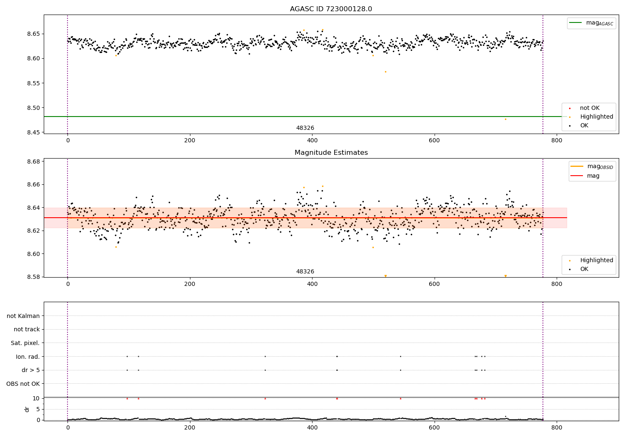The image size is (625, 437).
Task: Click the red 'not OK' legend marker in top plot
Action: tap(570, 108)
